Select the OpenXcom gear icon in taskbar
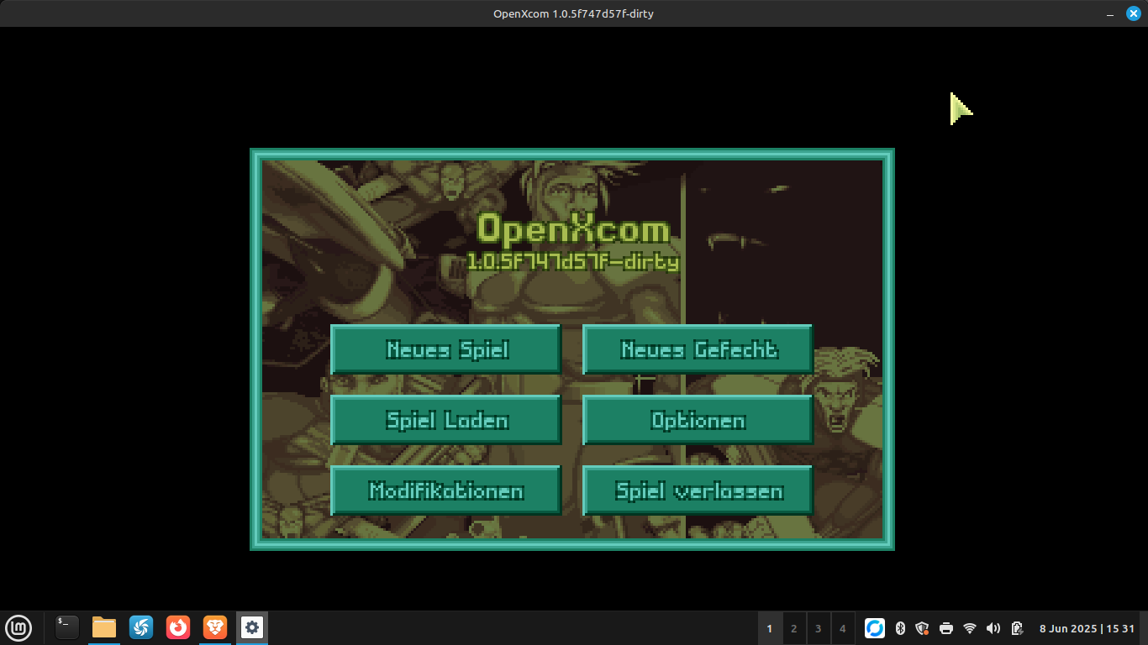Viewport: 1148px width, 645px height. click(x=252, y=627)
